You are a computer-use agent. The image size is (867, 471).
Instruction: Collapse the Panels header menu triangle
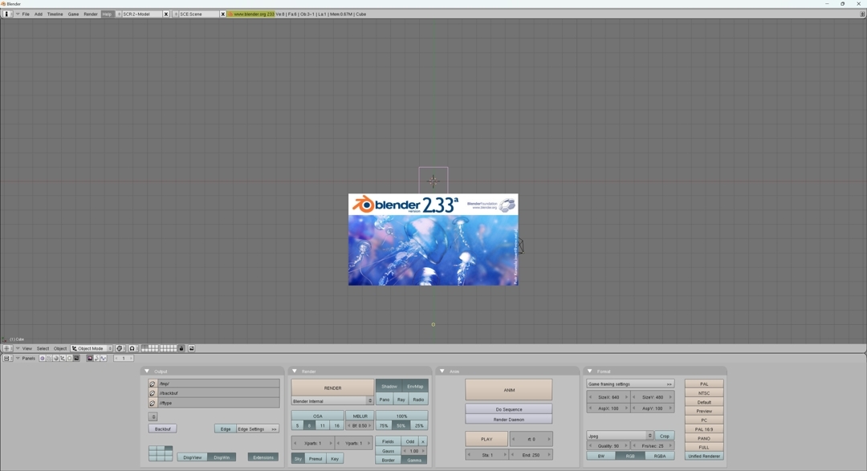17,358
